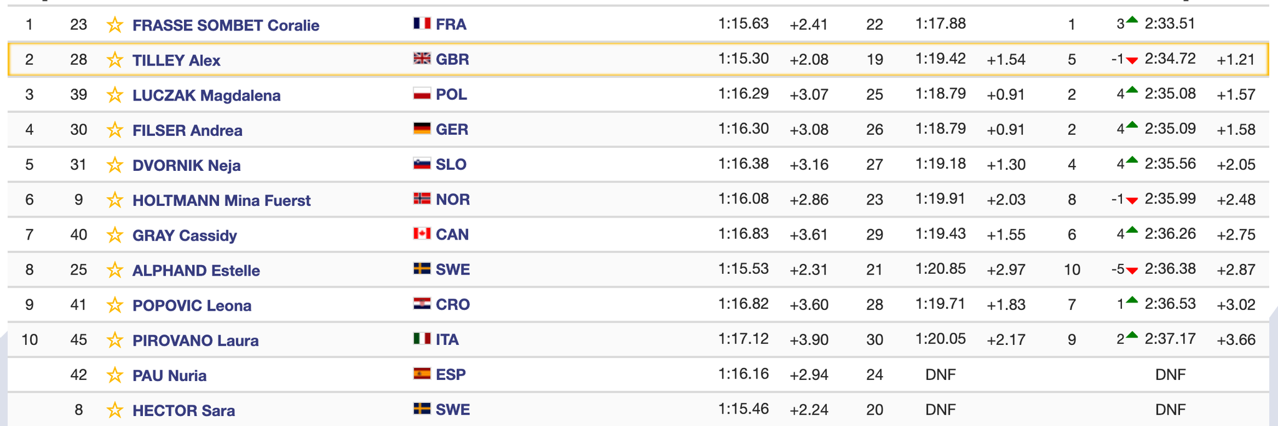
Task: Select the GBR country code
Action: [452, 59]
